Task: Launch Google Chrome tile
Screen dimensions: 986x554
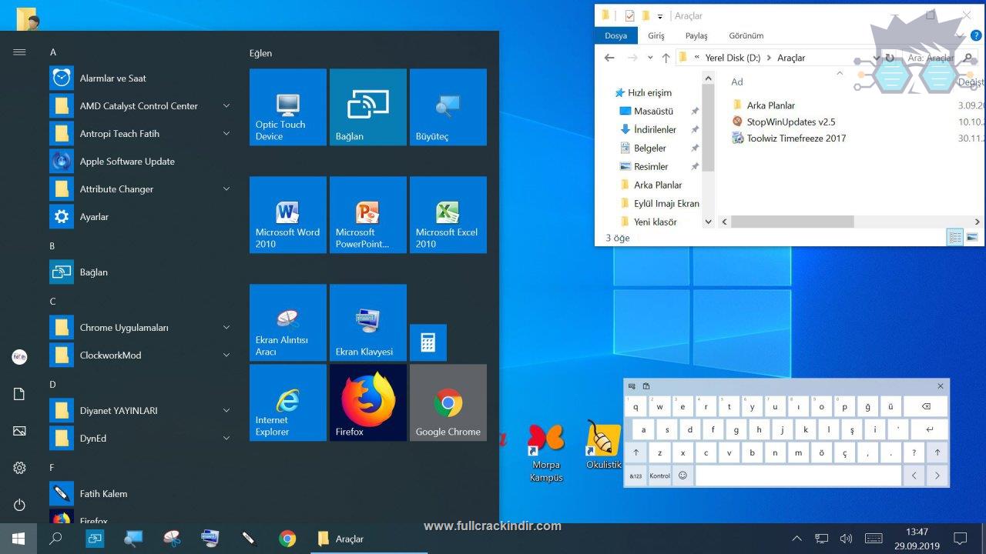Action: (x=448, y=402)
